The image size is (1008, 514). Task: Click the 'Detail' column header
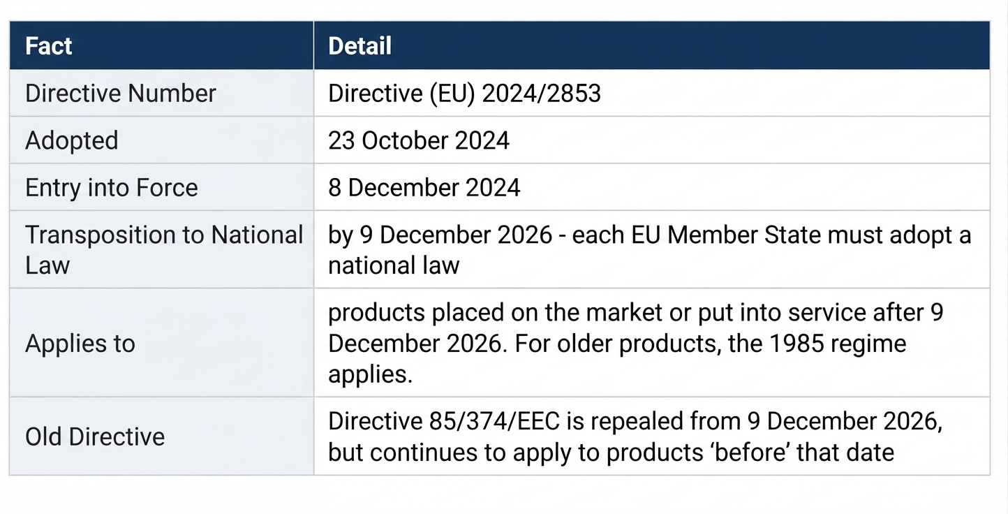pyautogui.click(x=651, y=46)
